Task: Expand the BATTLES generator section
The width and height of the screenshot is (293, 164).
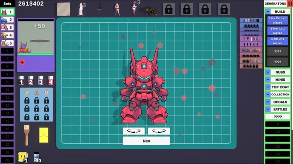Action: [x=268, y=109]
